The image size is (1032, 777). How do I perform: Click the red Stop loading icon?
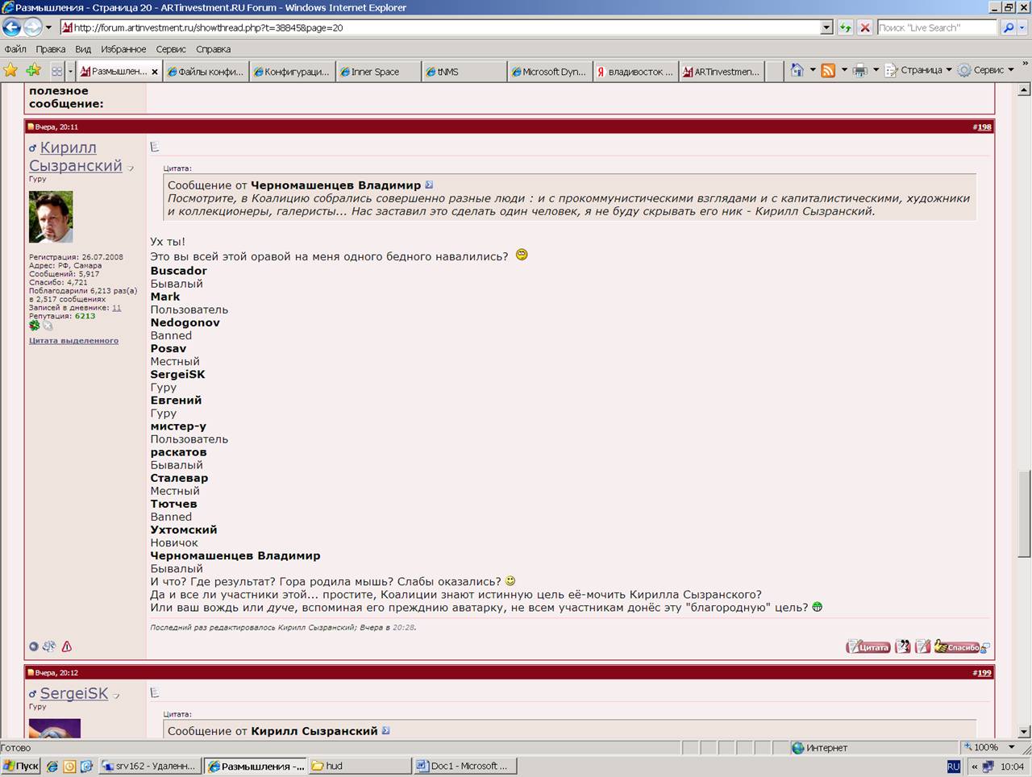[865, 27]
